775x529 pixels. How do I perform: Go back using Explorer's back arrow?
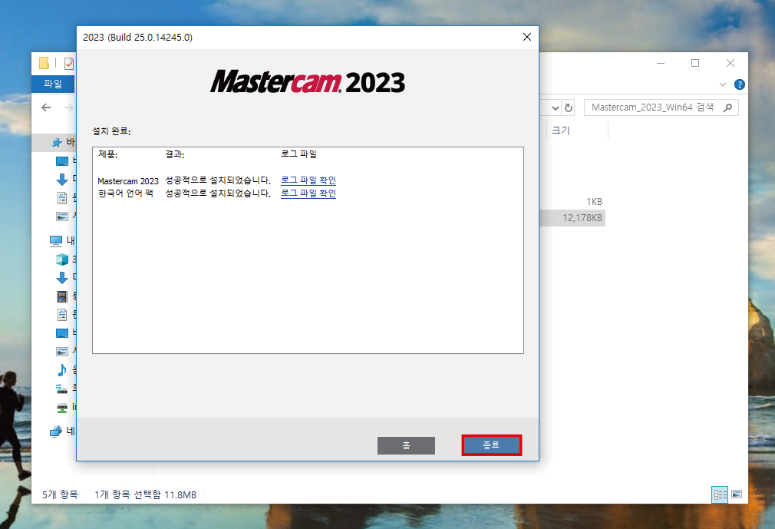(x=47, y=107)
